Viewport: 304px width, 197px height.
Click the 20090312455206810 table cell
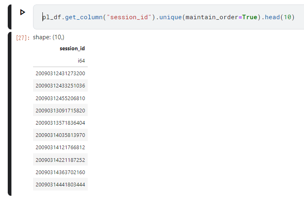[60, 98]
